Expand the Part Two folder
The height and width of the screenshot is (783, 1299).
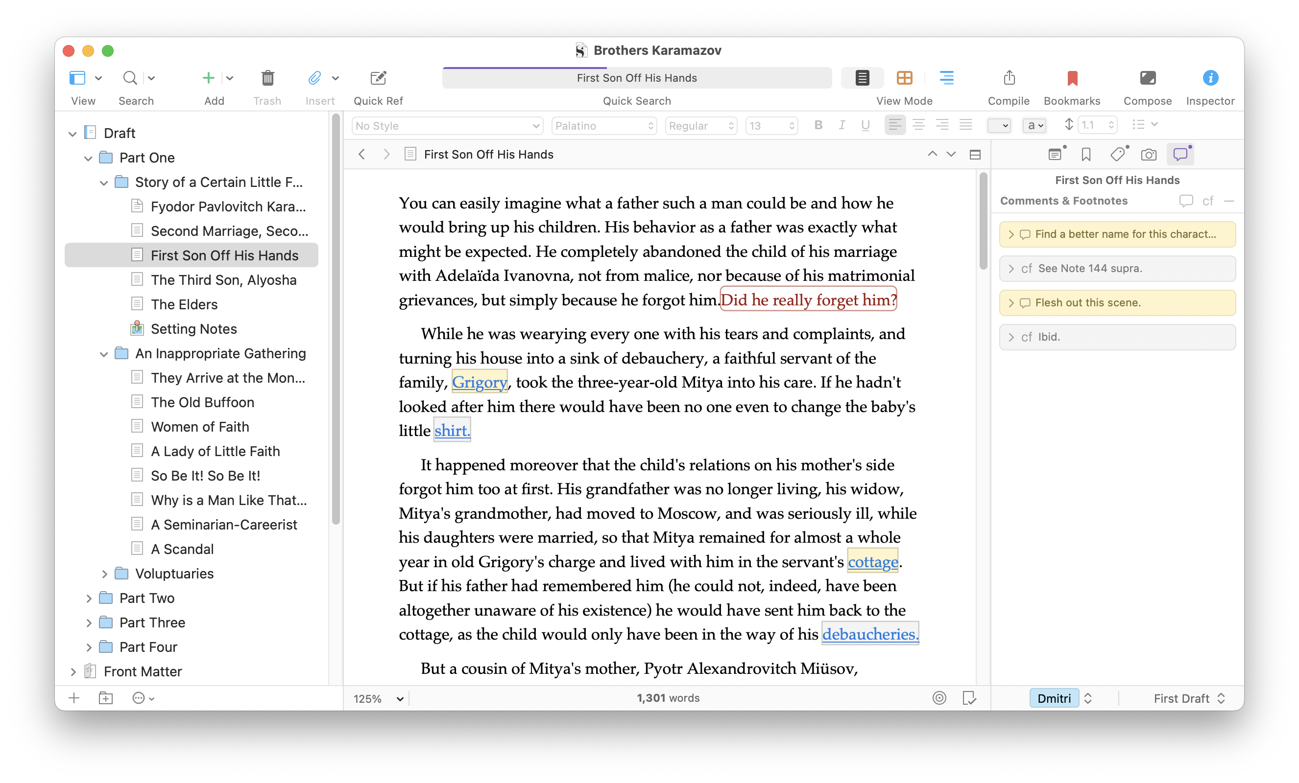(x=89, y=599)
